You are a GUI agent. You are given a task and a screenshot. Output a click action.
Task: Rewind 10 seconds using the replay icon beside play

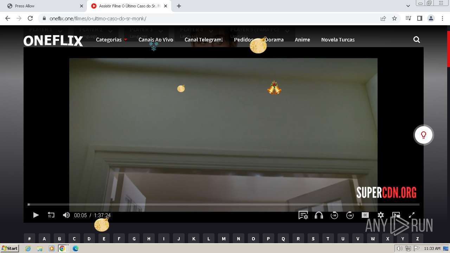(x=51, y=215)
